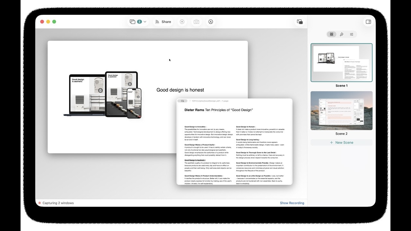Select the settings sliders tab icon
The width and height of the screenshot is (411, 231).
click(352, 34)
